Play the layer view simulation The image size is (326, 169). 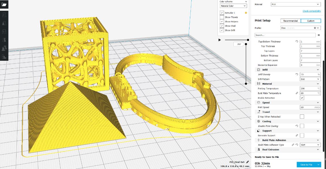220,40
